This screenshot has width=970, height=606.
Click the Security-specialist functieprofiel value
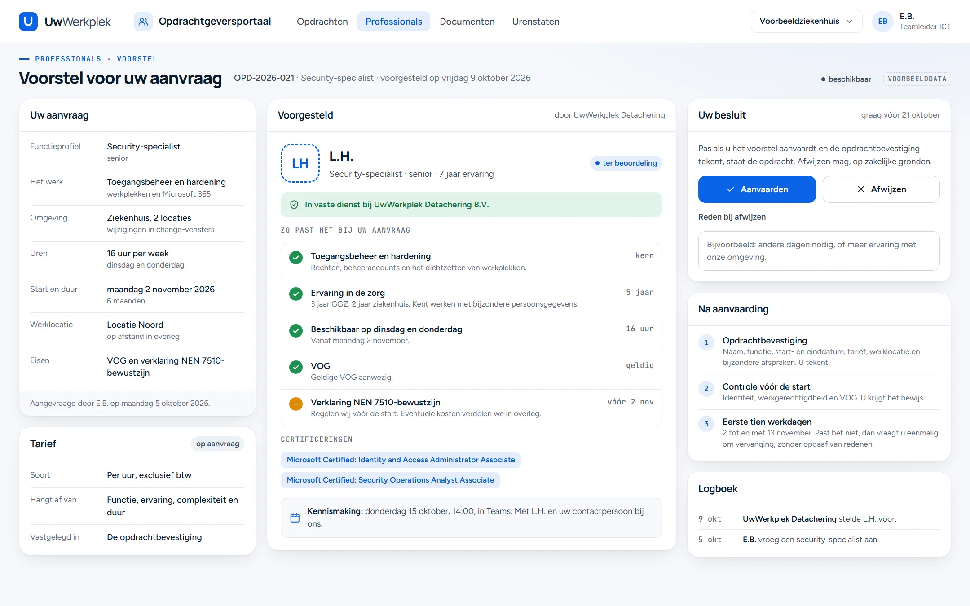[x=144, y=146]
